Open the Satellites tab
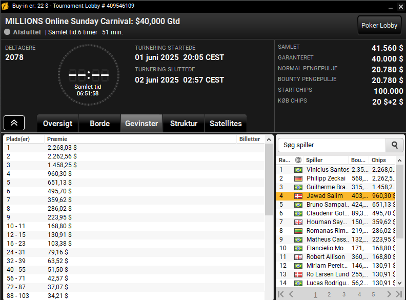406x300 pixels. [226, 123]
